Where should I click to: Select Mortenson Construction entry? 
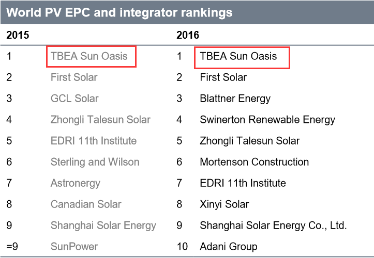pos(255,162)
